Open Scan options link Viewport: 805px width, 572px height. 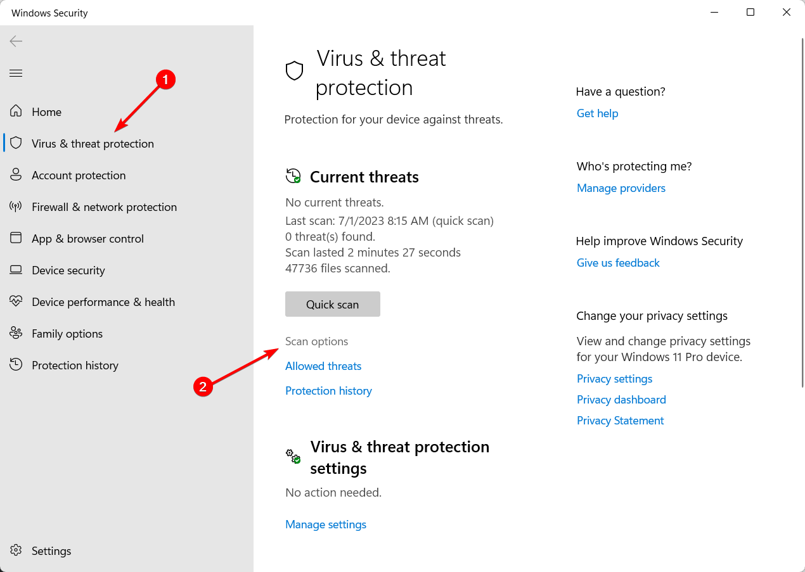pos(317,341)
